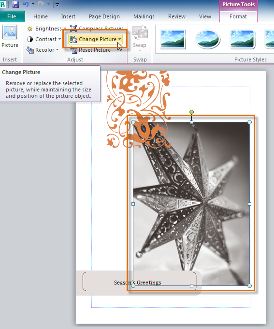Viewport: 274px width, 329px height.
Task: Click the Publisher application logo icon
Action: pyautogui.click(x=3, y=4)
